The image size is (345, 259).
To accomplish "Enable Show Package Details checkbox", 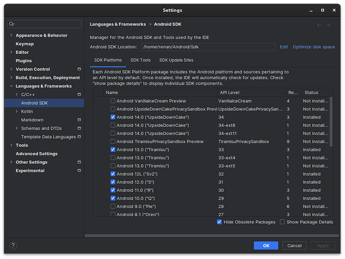I will tap(282, 222).
